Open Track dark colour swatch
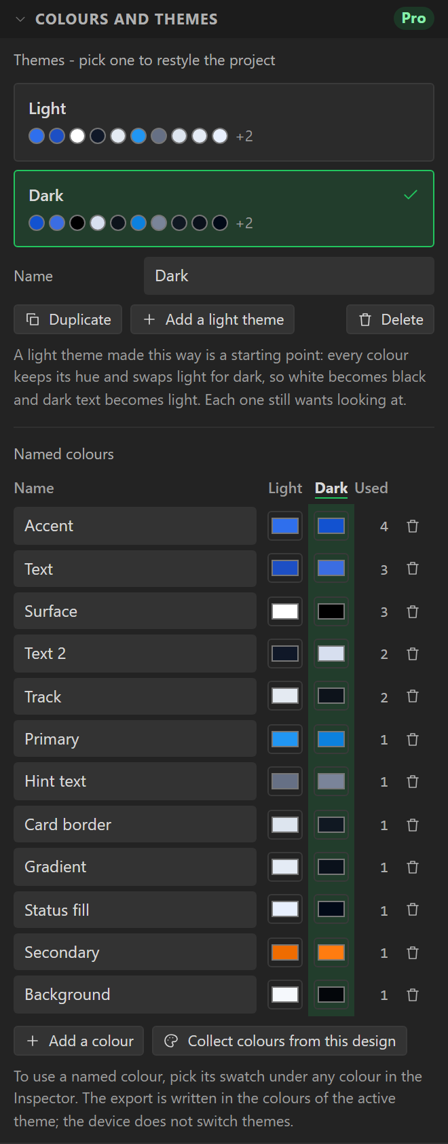The width and height of the screenshot is (448, 1144). tap(331, 696)
